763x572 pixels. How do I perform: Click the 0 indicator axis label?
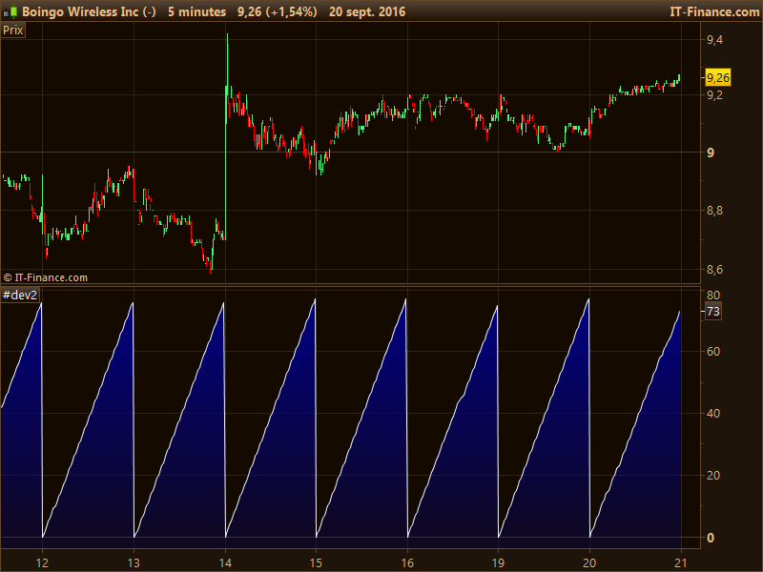click(711, 538)
